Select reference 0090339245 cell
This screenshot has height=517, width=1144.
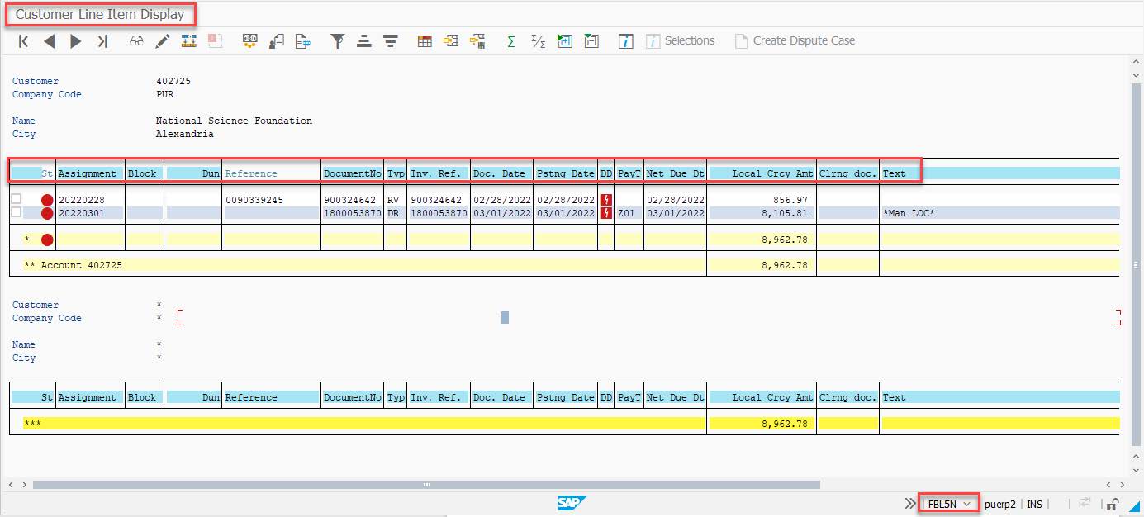pyautogui.click(x=272, y=200)
